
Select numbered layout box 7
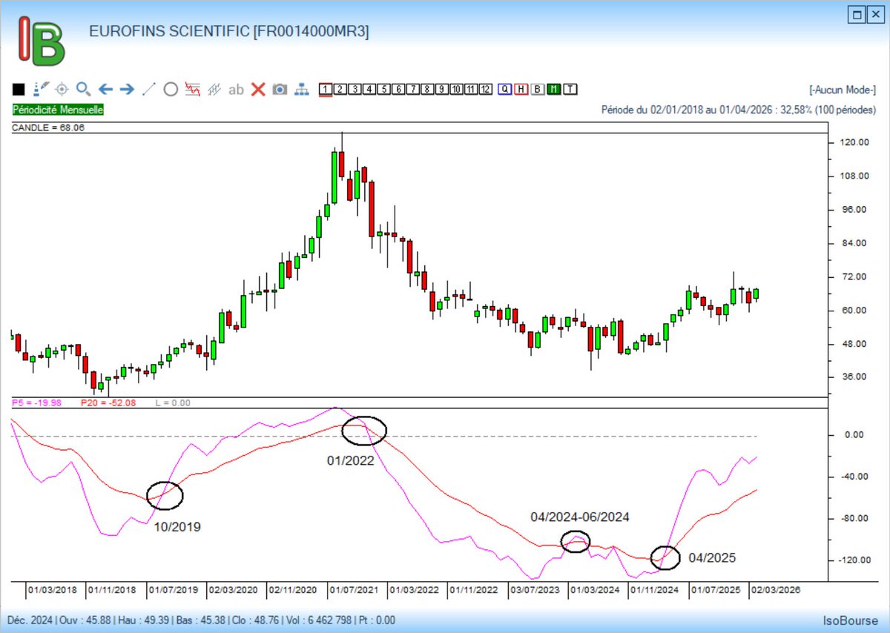click(412, 90)
